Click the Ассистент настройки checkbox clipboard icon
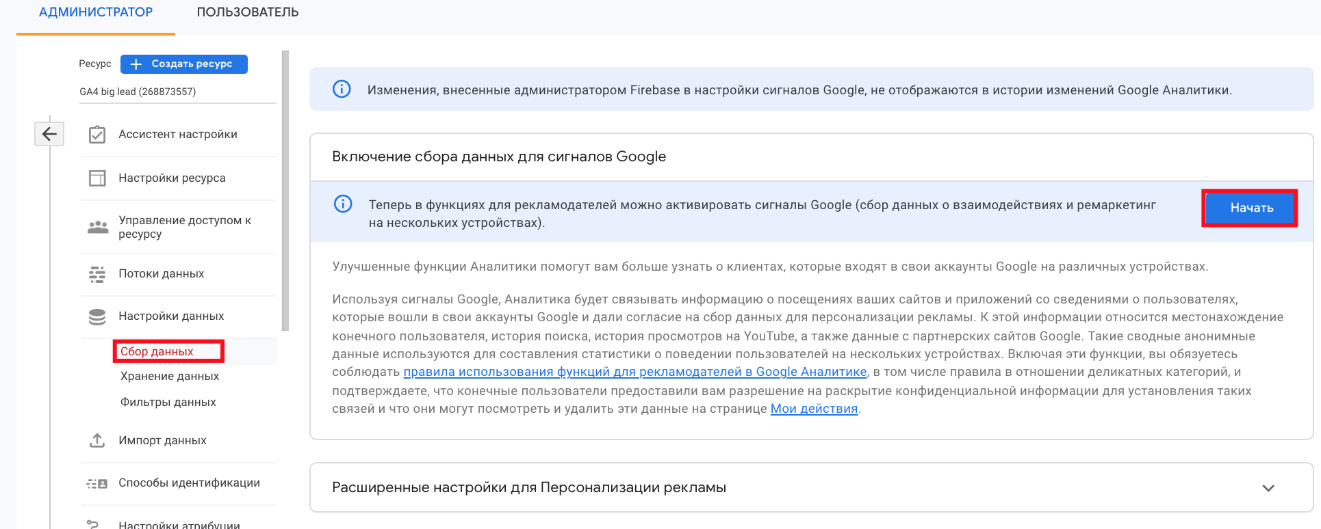The image size is (1321, 529). pos(97,135)
